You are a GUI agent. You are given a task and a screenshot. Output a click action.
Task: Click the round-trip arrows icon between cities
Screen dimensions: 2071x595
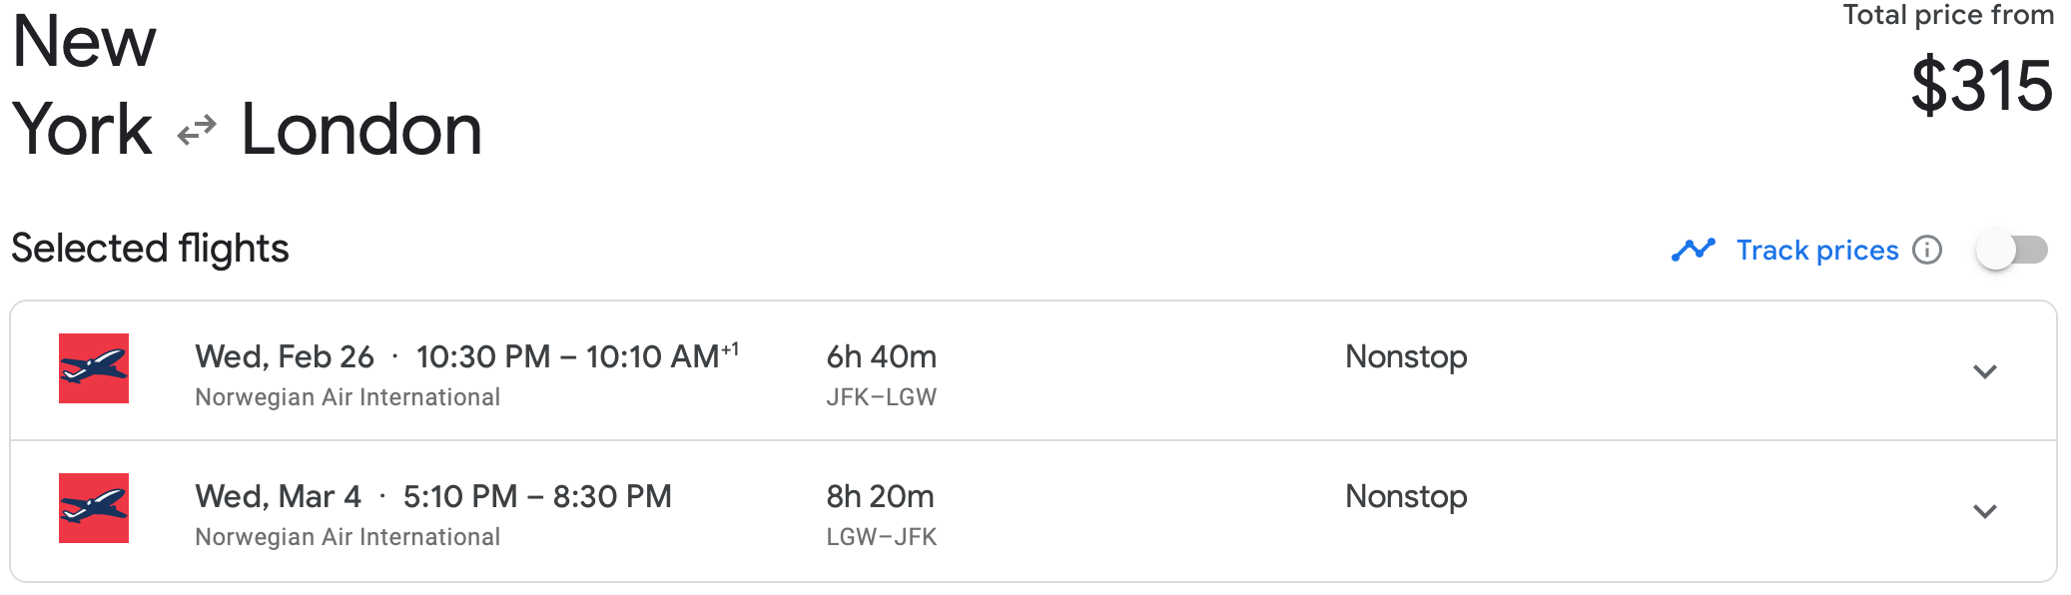pos(197,131)
